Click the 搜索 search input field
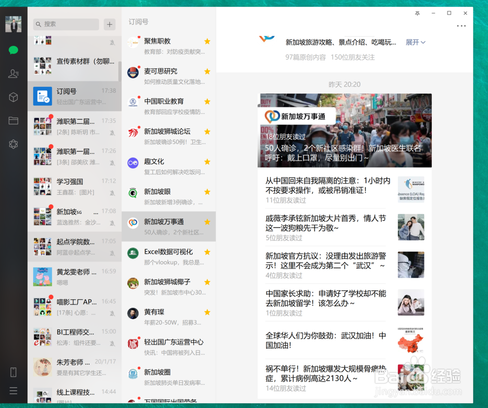The height and width of the screenshot is (408, 488). [x=66, y=24]
